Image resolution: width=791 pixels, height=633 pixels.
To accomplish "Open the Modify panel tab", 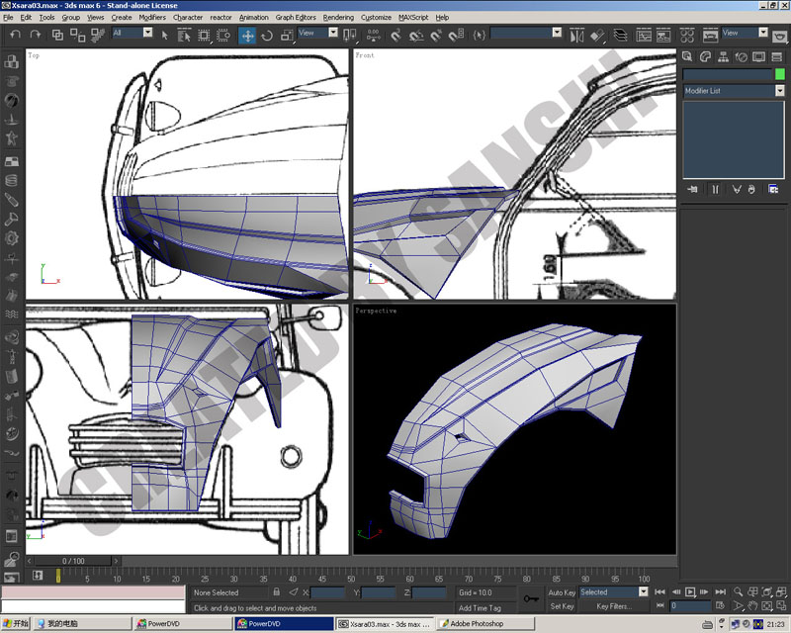I will (705, 57).
